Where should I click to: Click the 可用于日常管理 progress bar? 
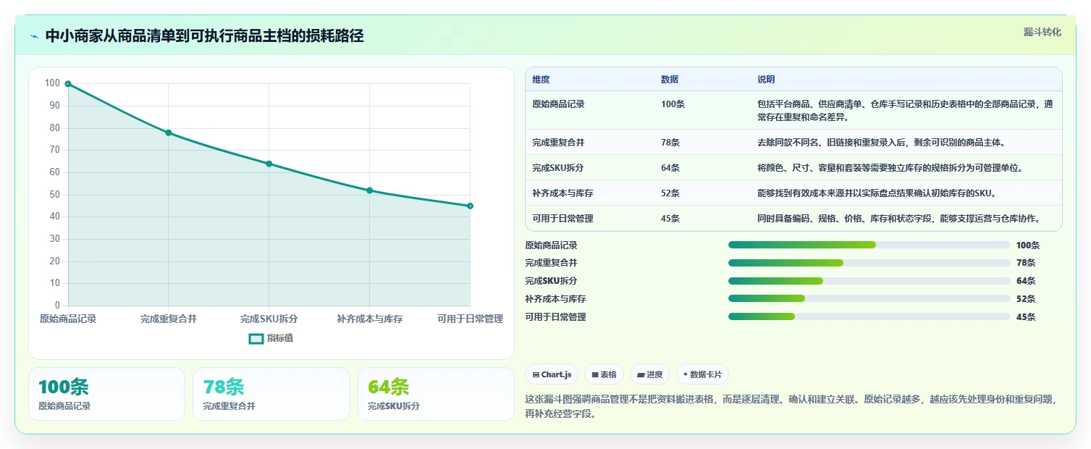(x=869, y=316)
